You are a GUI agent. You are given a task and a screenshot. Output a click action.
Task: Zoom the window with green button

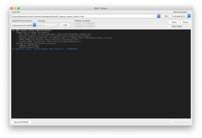(x=19, y=8)
